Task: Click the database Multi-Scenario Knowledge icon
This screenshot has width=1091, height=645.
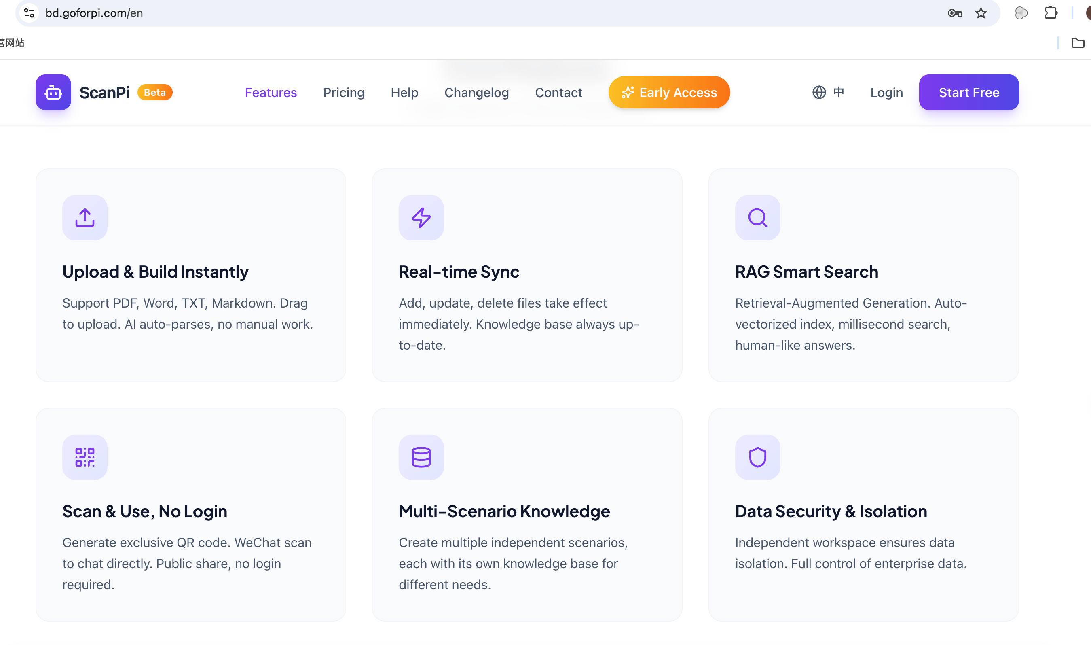Action: [x=421, y=457]
